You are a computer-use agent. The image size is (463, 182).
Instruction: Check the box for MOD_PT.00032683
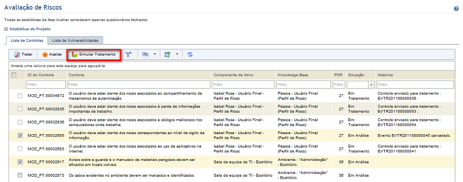coord(20,149)
